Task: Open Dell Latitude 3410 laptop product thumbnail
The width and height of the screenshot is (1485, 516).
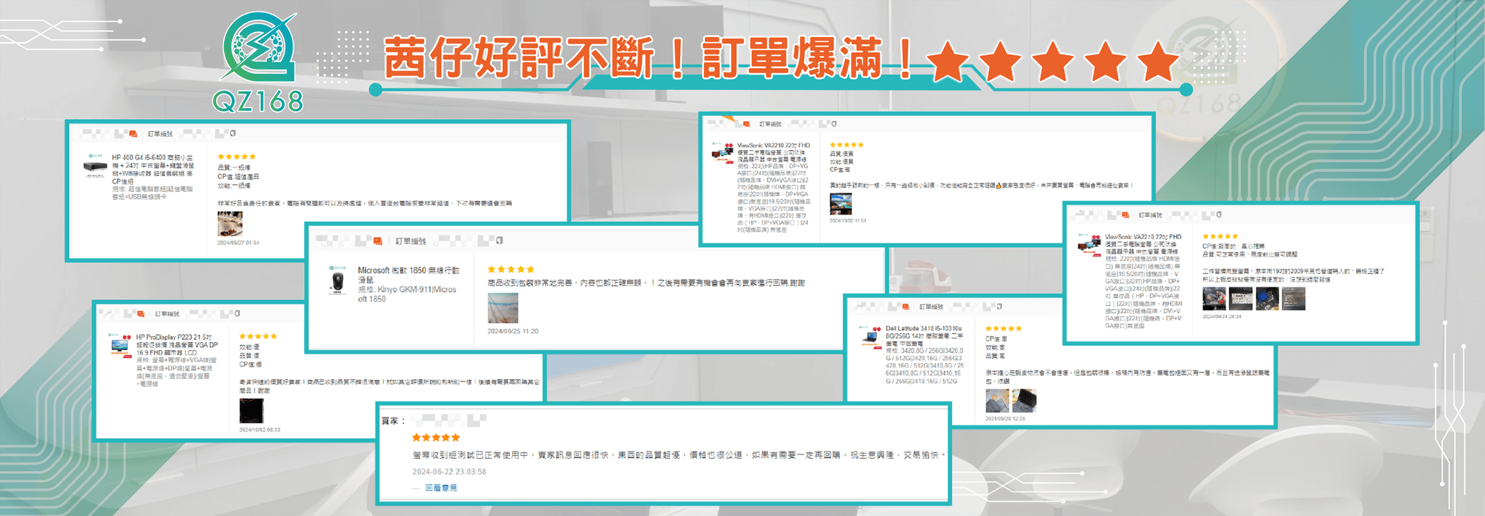Action: click(x=869, y=336)
